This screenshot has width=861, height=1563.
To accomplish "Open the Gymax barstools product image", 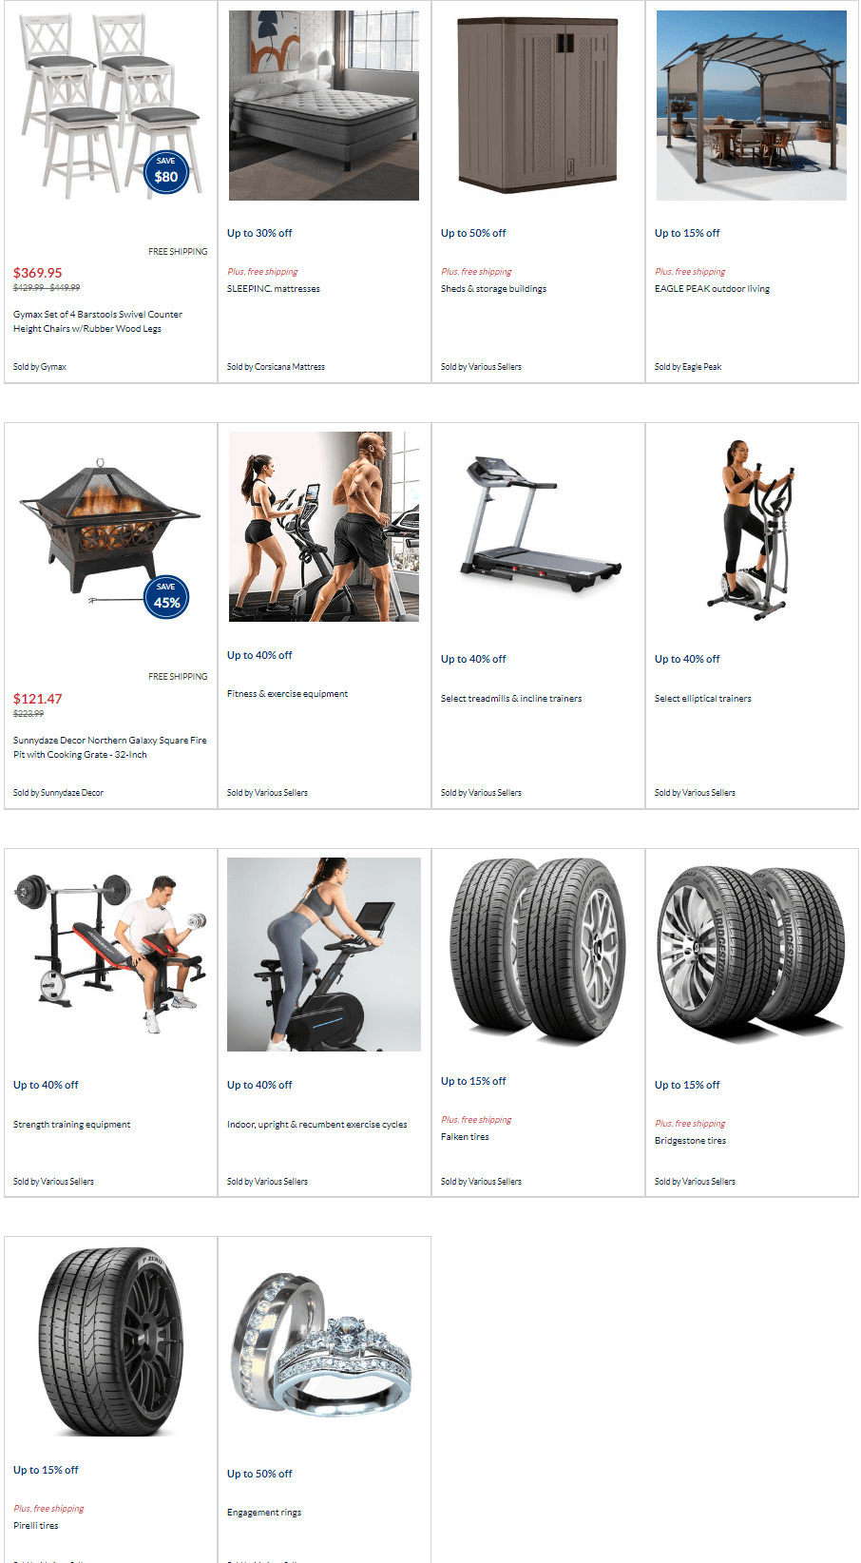I will pos(110,105).
